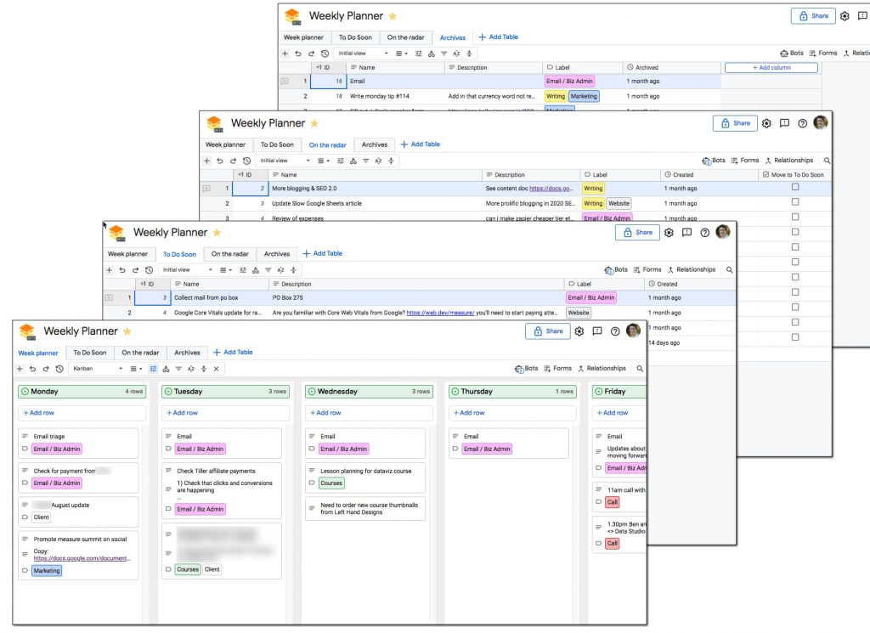870x633 pixels.
Task: Collapse the Wednesday kanban column
Action: (x=312, y=392)
